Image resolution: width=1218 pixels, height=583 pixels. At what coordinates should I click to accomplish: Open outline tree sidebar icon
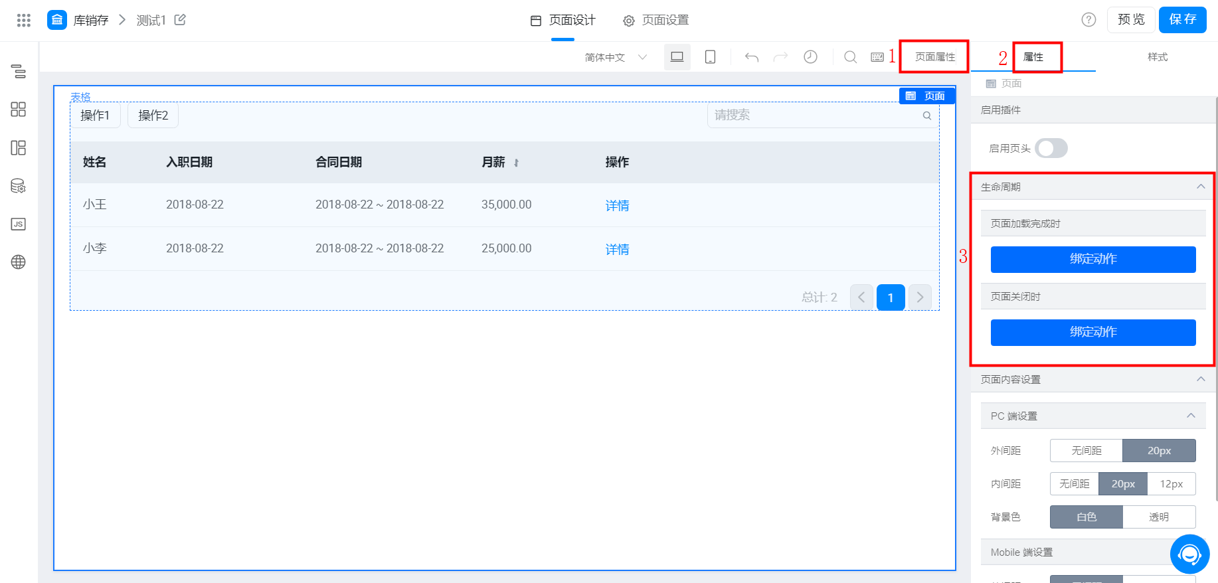pos(19,71)
